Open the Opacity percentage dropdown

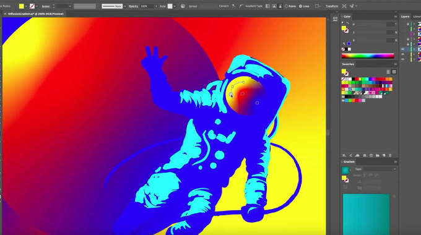coord(156,6)
